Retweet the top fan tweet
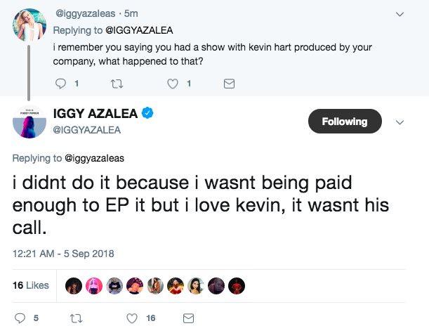This screenshot has height=333, width=429. [x=117, y=84]
